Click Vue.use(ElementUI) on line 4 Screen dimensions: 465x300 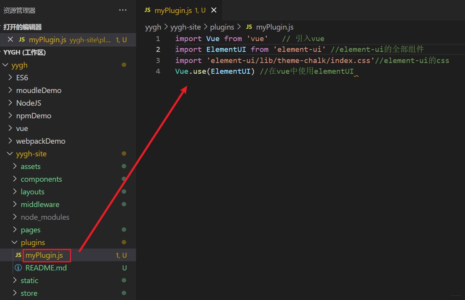click(x=215, y=71)
